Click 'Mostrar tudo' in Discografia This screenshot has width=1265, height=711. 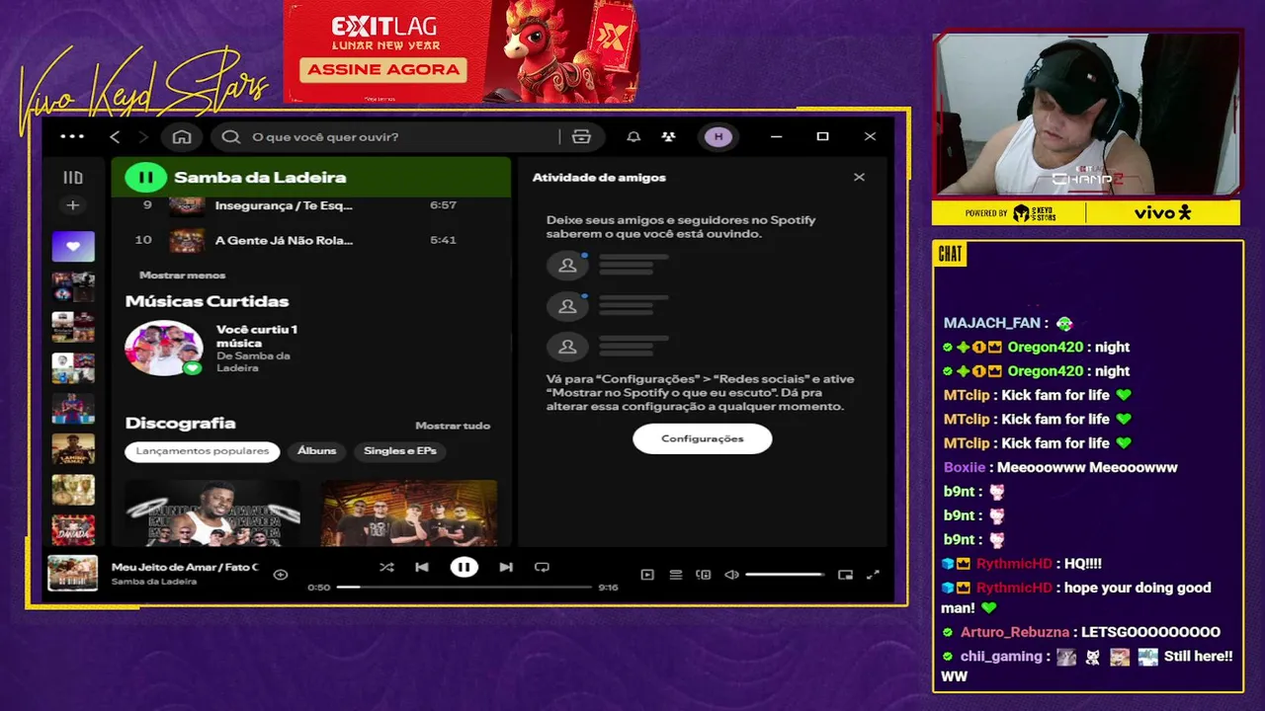pos(453,426)
